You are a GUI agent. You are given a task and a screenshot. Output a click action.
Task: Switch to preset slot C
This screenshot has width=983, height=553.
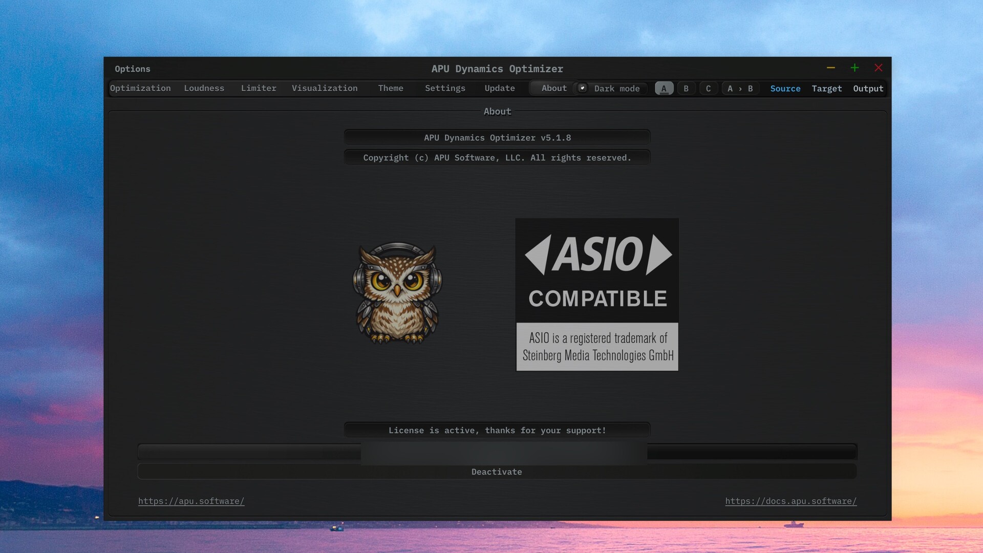point(708,89)
